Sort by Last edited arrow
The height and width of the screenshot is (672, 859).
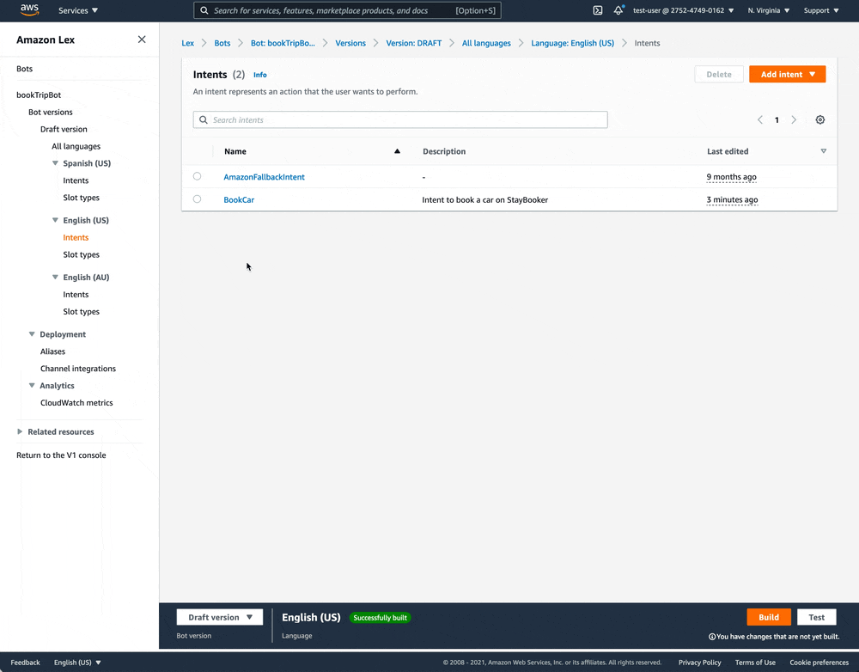(x=824, y=151)
